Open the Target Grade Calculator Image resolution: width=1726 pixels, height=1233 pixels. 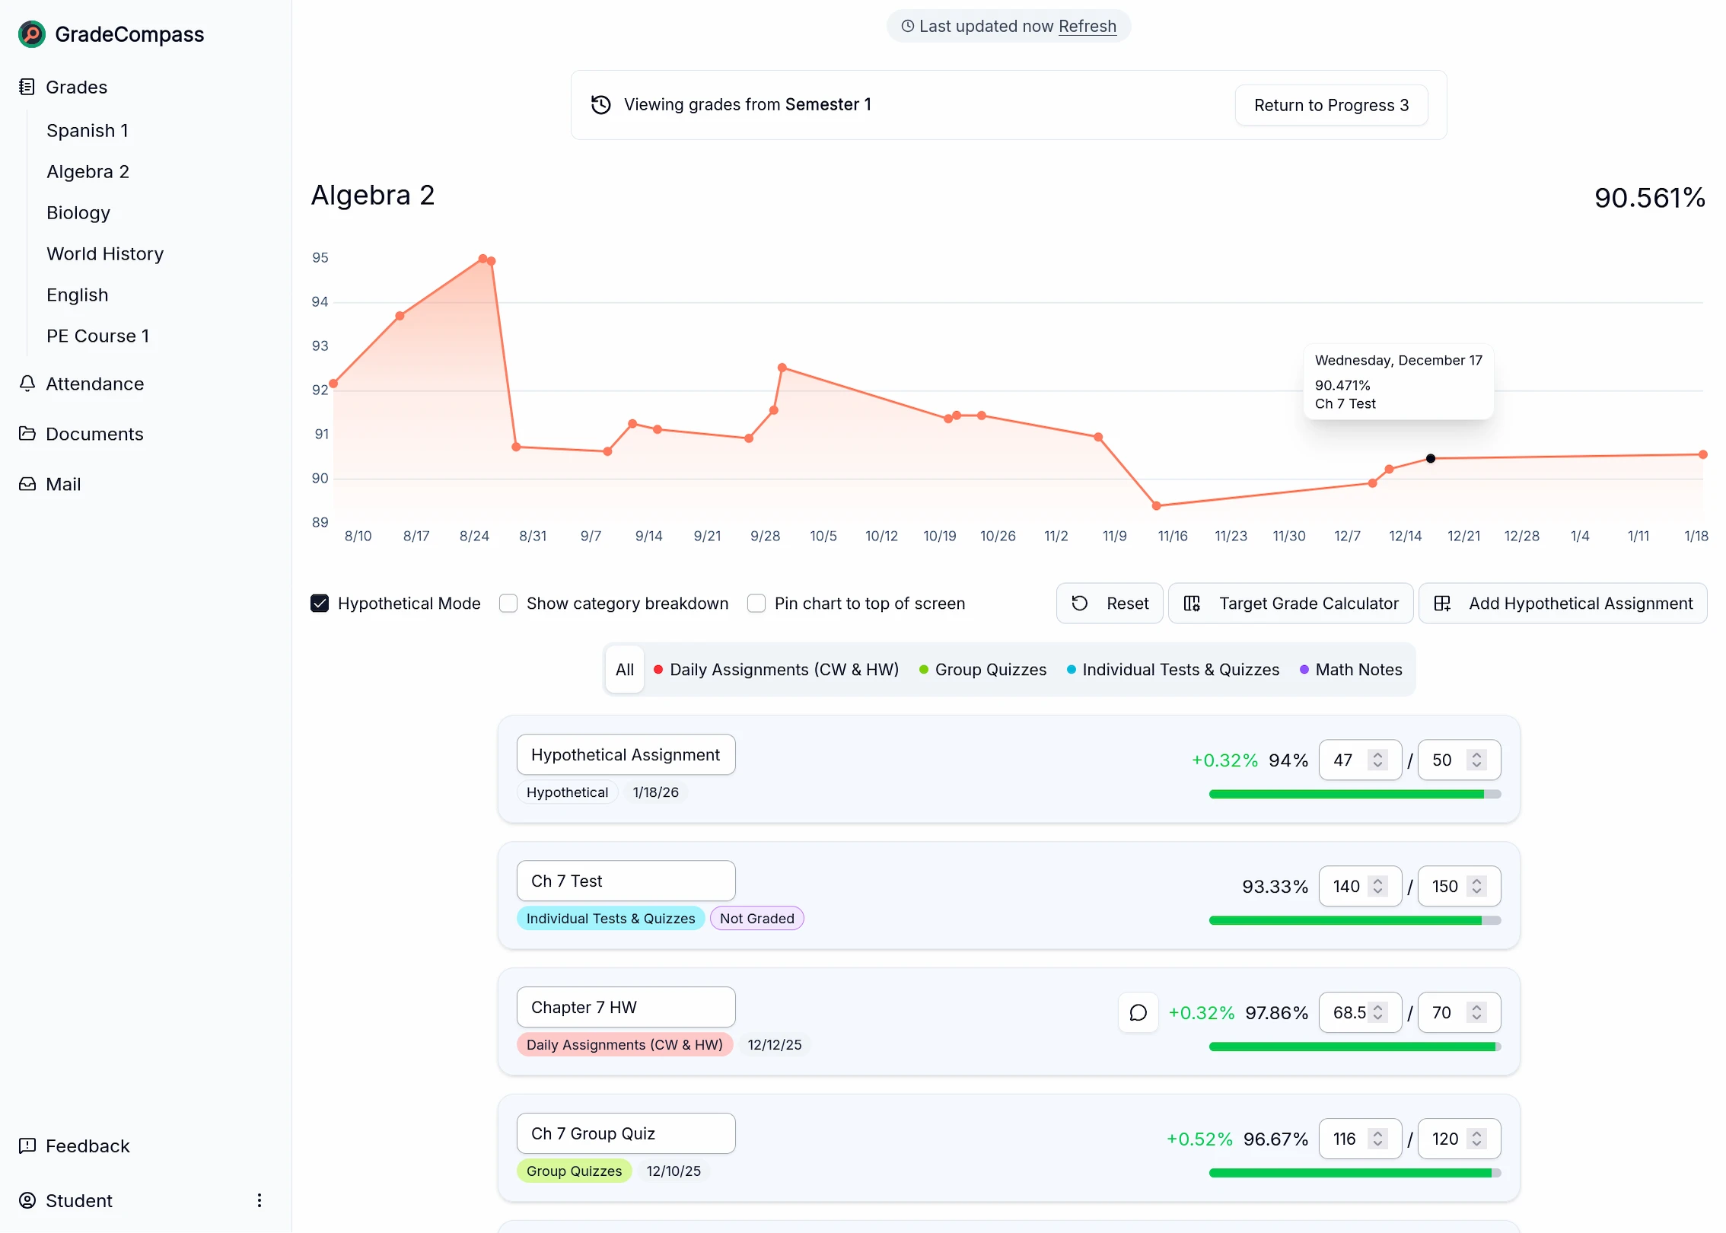[1291, 603]
